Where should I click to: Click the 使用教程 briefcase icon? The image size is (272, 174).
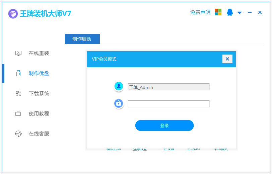click(x=18, y=114)
